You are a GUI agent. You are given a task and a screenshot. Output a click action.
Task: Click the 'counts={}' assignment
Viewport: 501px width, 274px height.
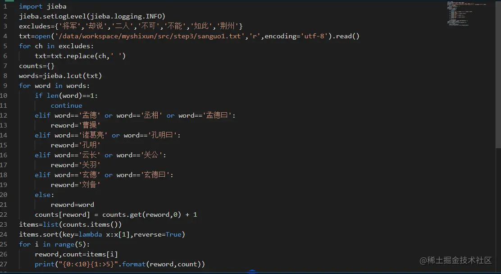(x=37, y=66)
